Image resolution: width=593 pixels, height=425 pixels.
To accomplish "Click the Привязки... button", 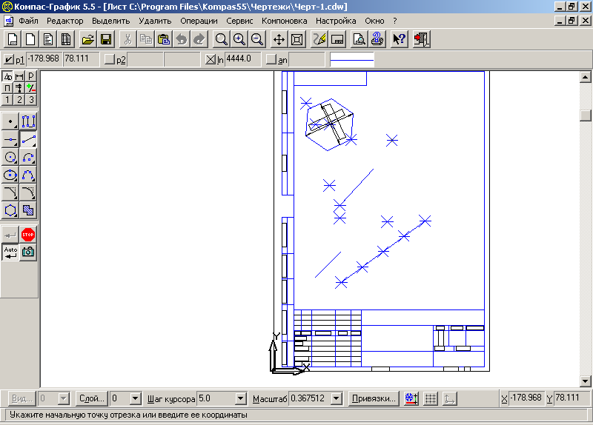I will click(374, 398).
